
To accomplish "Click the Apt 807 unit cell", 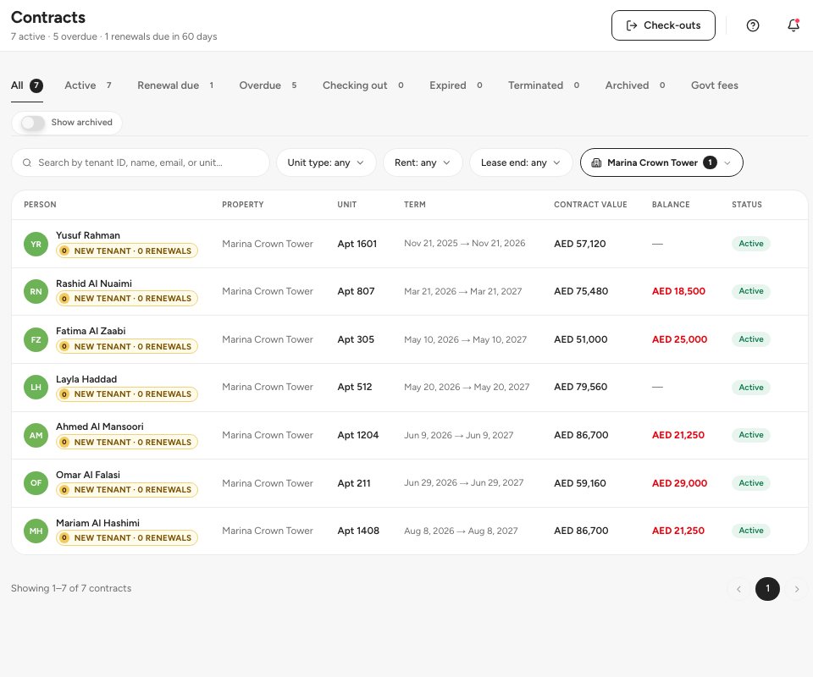I will tap(356, 292).
